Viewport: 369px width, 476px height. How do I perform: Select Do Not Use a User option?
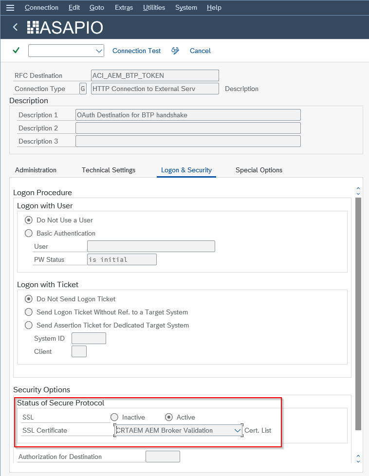(29, 220)
